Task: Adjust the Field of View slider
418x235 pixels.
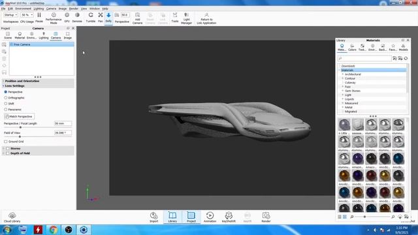Action: (x=20, y=136)
